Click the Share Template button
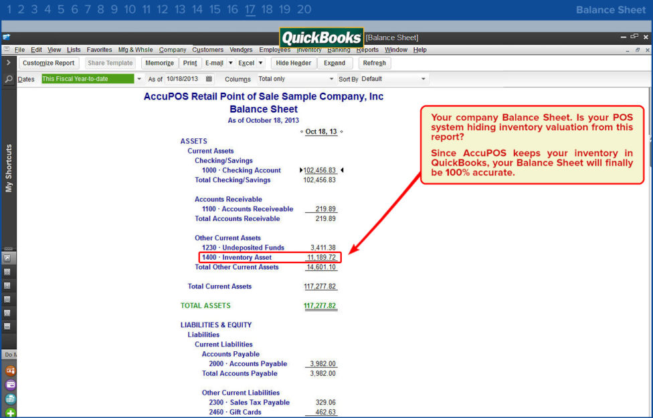The height and width of the screenshot is (418, 653). 110,63
